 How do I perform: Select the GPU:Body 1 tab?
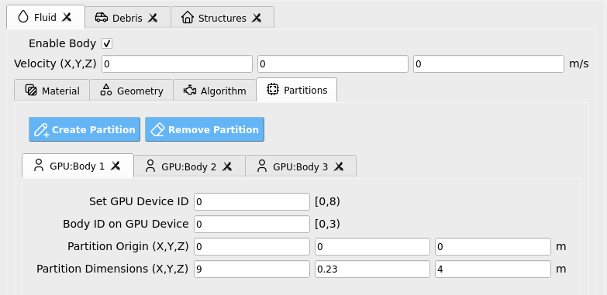point(78,166)
